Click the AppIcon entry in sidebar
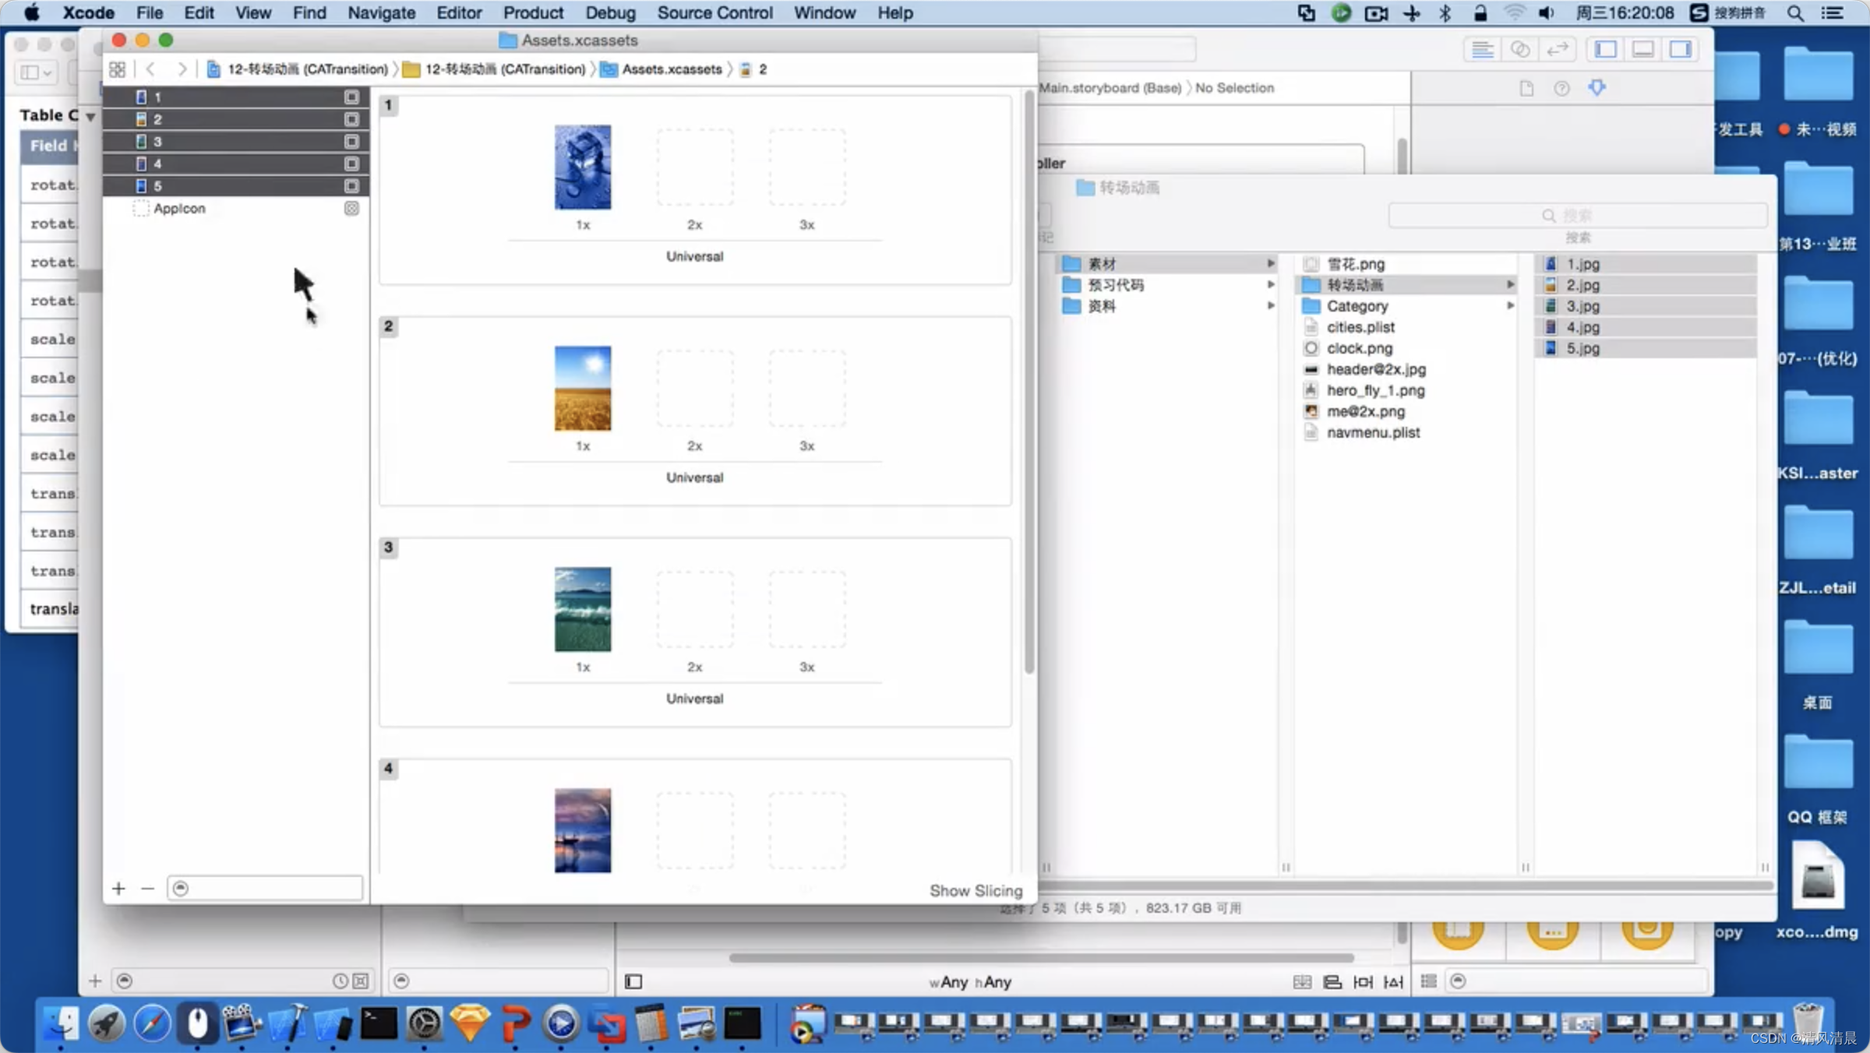 click(178, 208)
